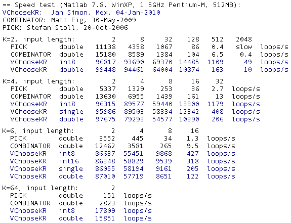Select the value 96817 for VChooseKR int8

(x=106, y=62)
